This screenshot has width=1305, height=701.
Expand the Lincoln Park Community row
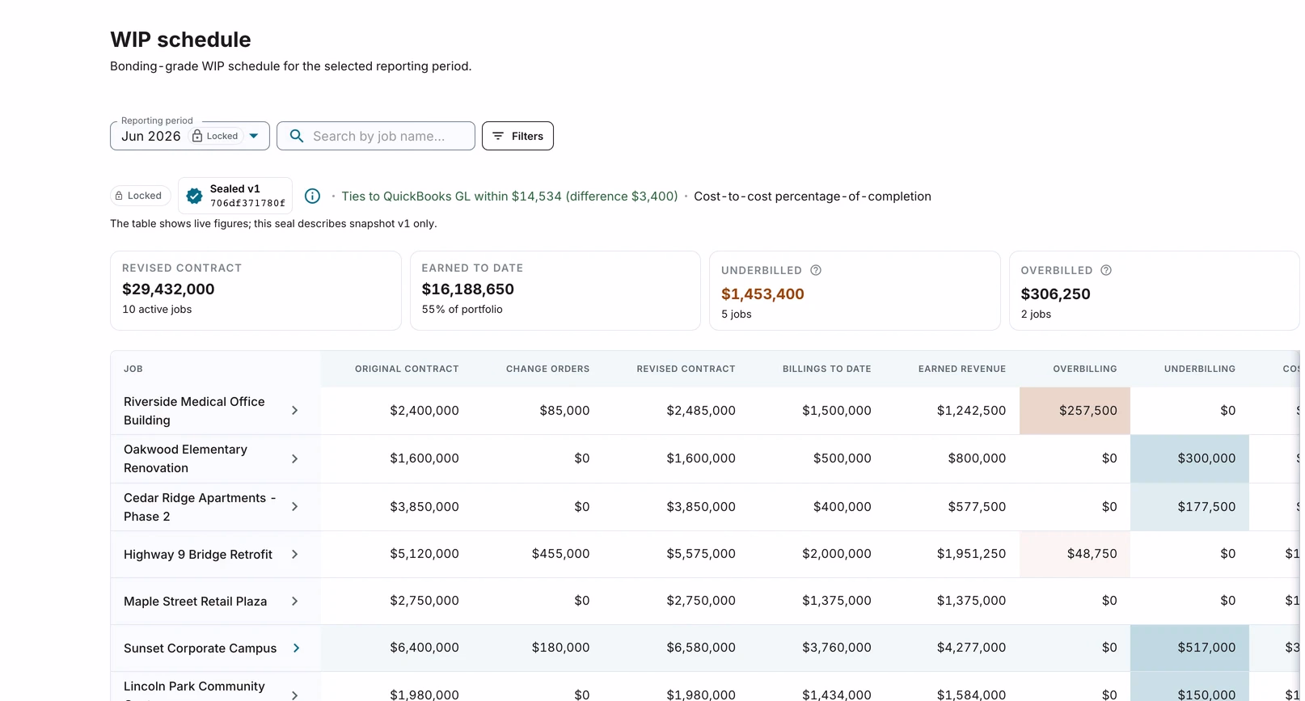[295, 695]
